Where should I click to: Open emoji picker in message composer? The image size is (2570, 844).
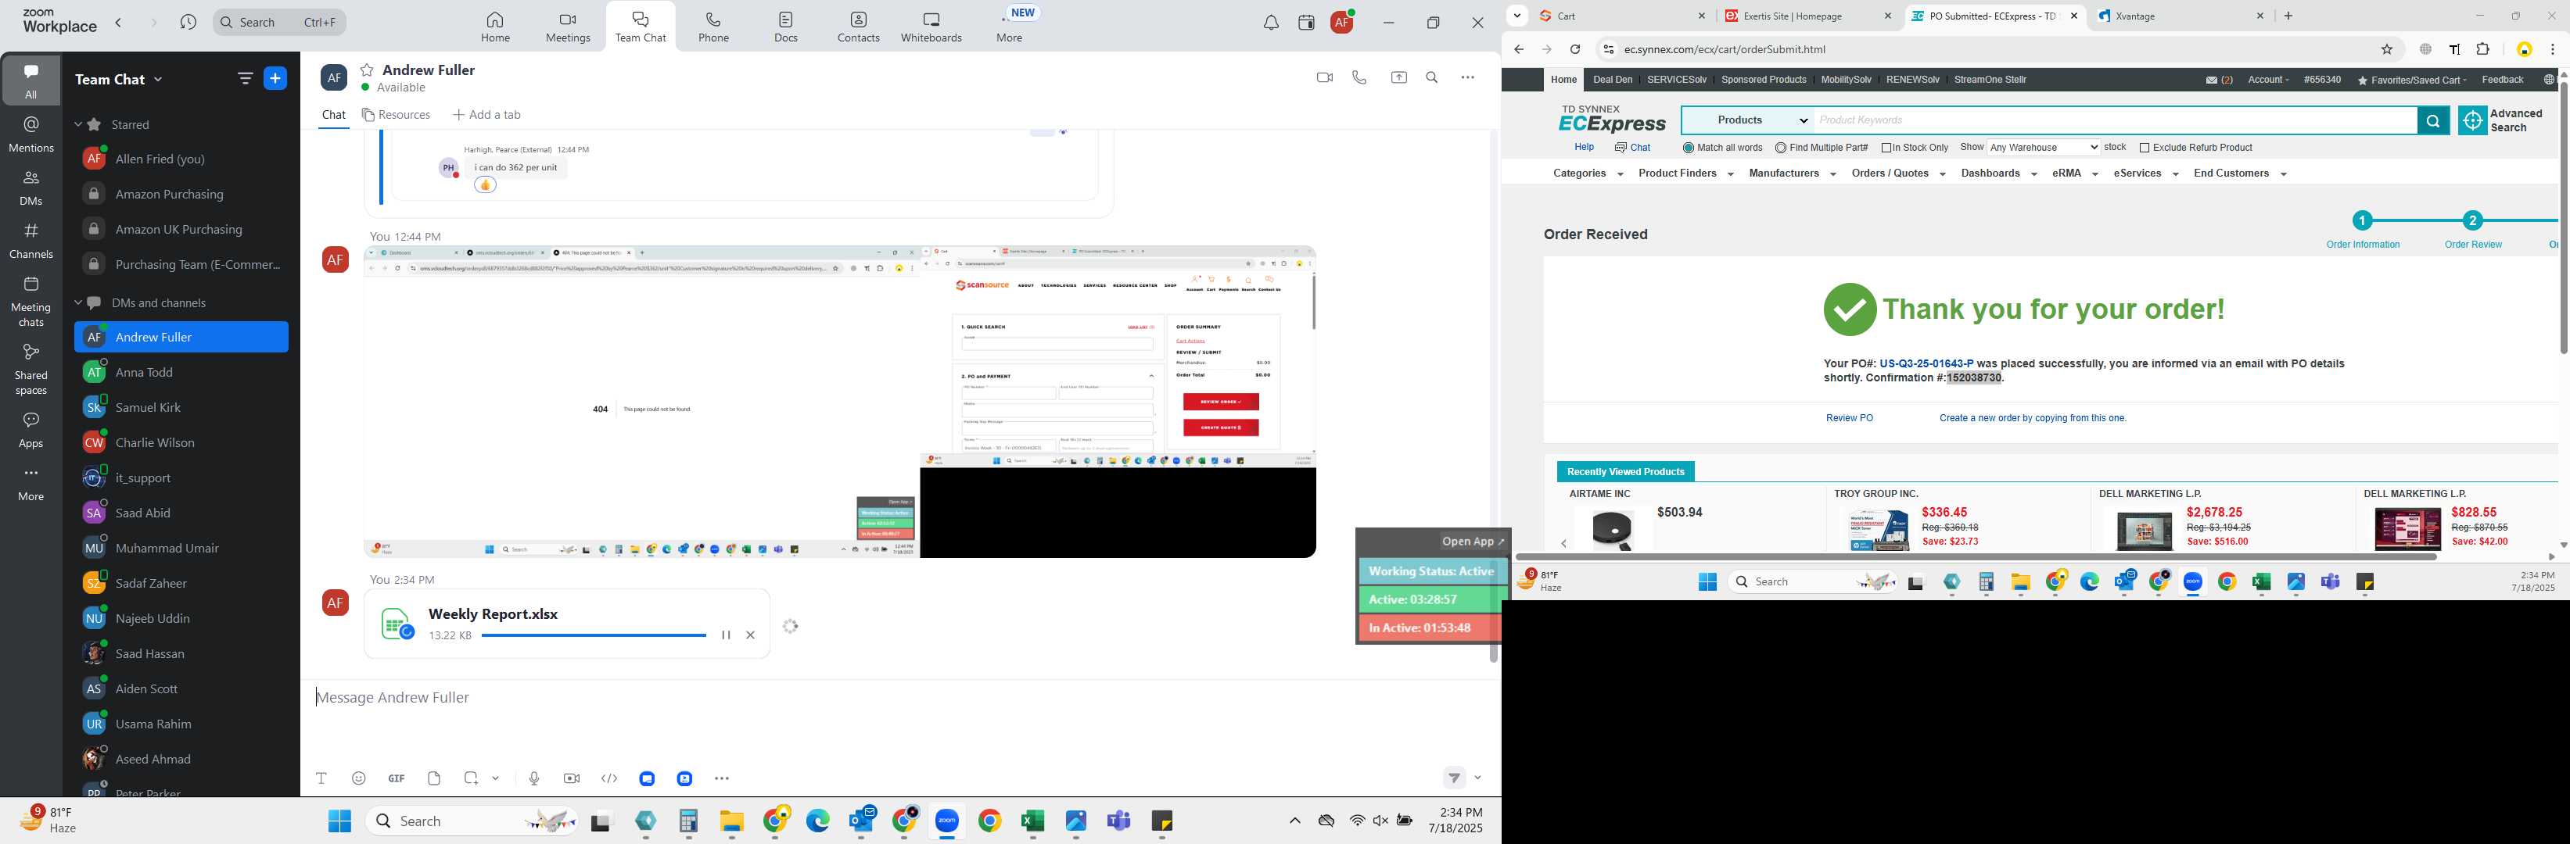click(x=358, y=778)
